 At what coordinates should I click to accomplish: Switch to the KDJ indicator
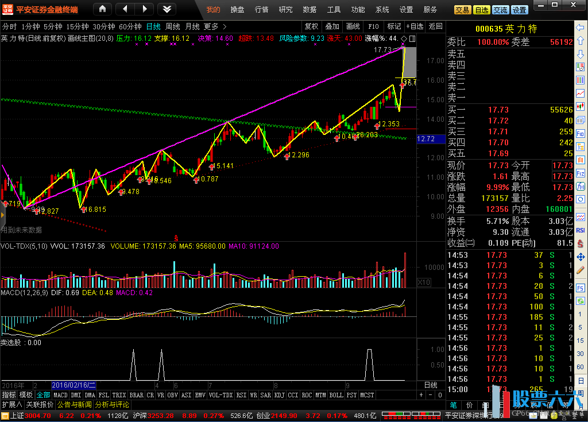(280, 395)
